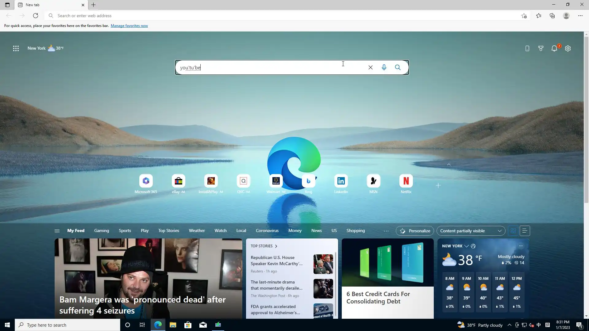Open the Microsoft Rewards trophy icon
Image resolution: width=589 pixels, height=331 pixels.
(541, 48)
